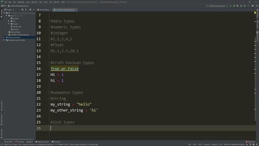This screenshot has height=146, width=259.
Task: Collapse the venv folder node
Action: pyautogui.click(x=6, y=16)
